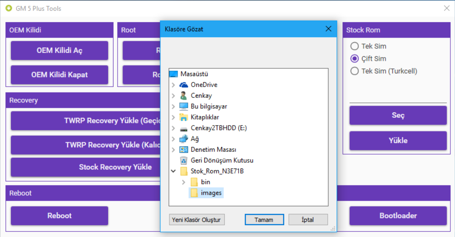The width and height of the screenshot is (455, 237).
Task: Select the Bu bilgisayar computer icon
Action: (x=184, y=106)
